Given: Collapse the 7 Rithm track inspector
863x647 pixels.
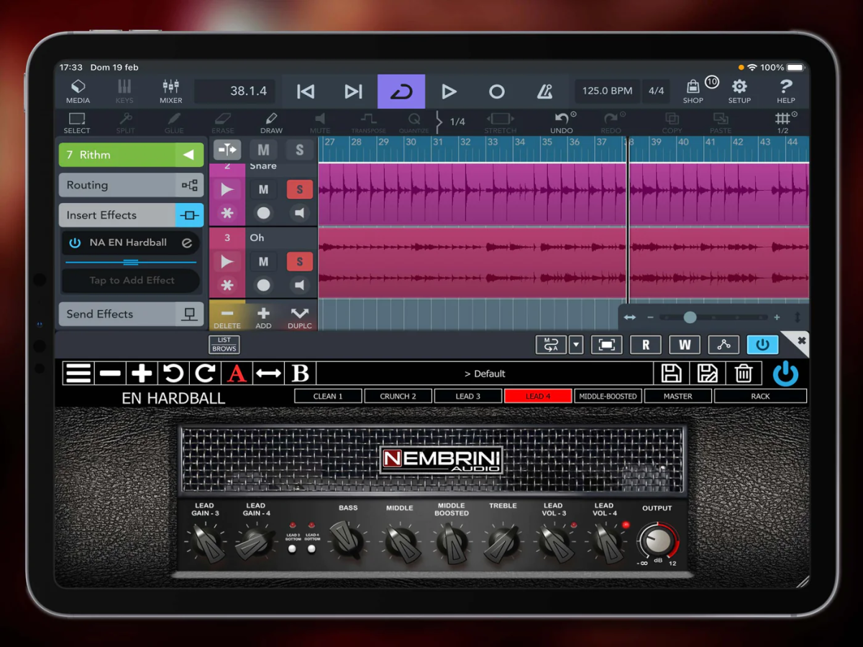Looking at the screenshot, I should [x=188, y=155].
